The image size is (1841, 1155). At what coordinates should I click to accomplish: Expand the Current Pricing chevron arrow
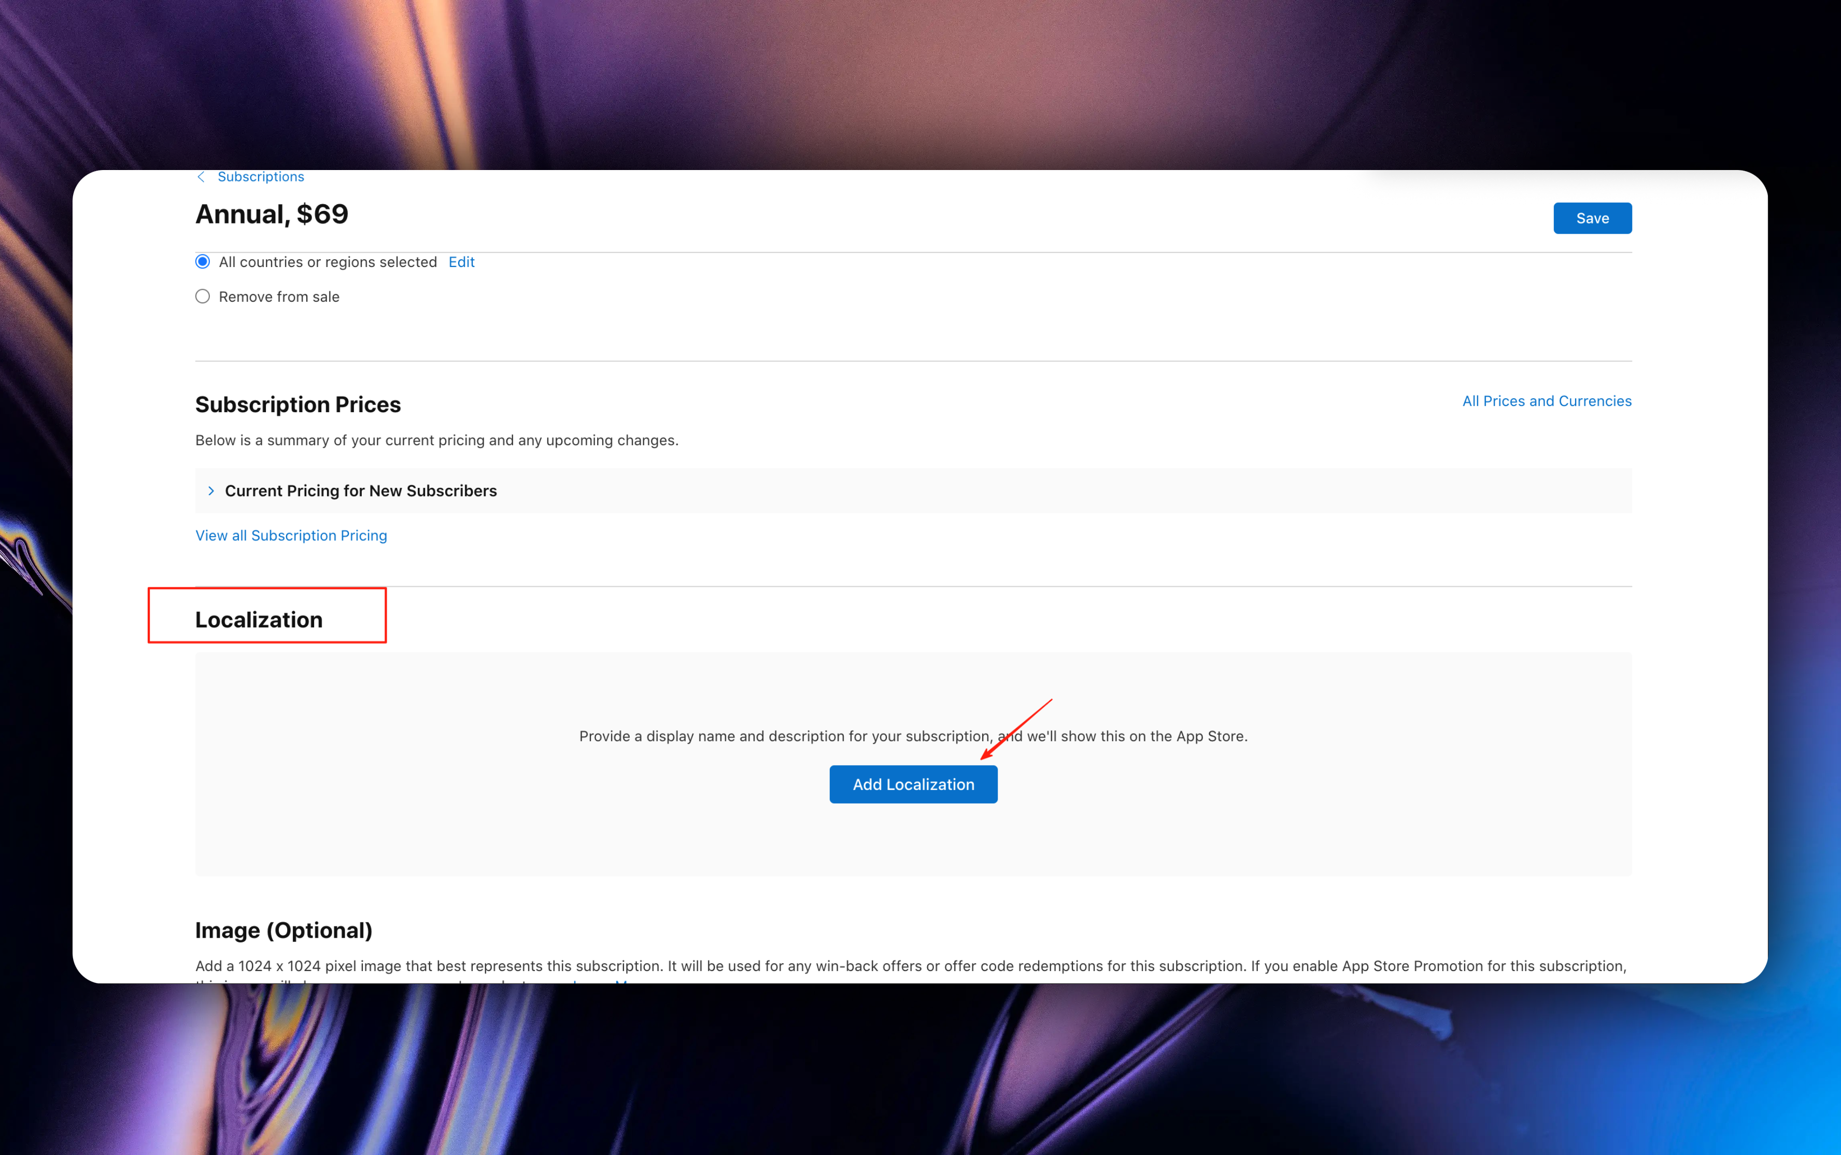point(211,490)
